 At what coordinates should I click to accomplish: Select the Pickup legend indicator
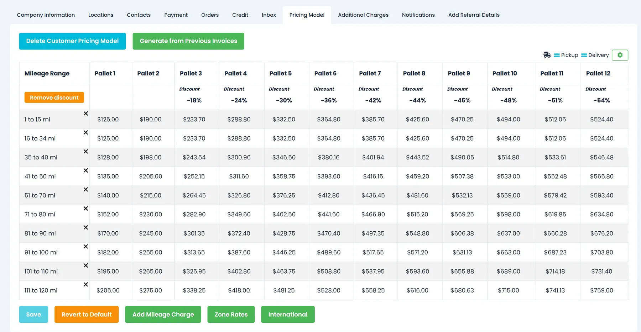coord(566,55)
